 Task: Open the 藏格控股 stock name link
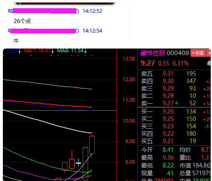point(153,53)
